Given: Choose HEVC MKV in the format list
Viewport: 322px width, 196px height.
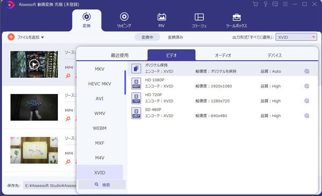Looking at the screenshot, I should pyautogui.click(x=100, y=84).
